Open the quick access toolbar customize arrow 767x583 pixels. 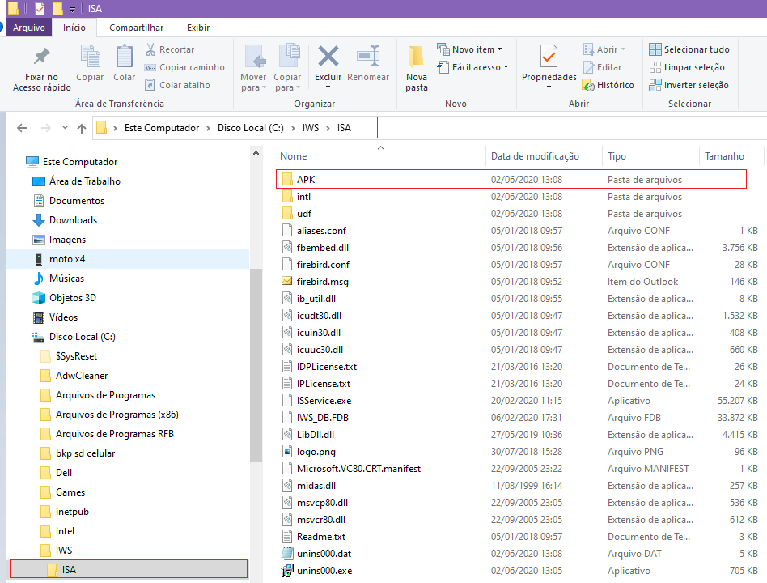pyautogui.click(x=72, y=9)
